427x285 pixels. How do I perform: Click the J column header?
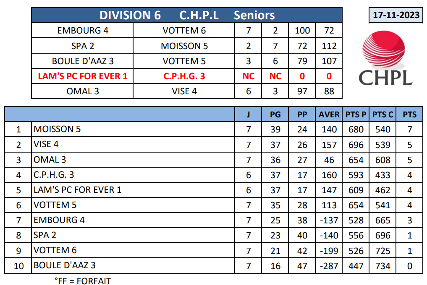pos(248,114)
